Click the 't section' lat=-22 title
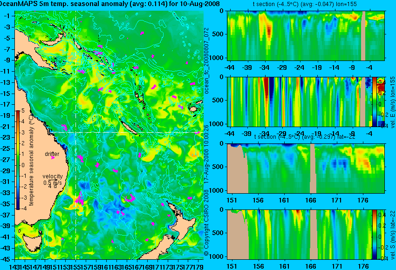 point(305,137)
